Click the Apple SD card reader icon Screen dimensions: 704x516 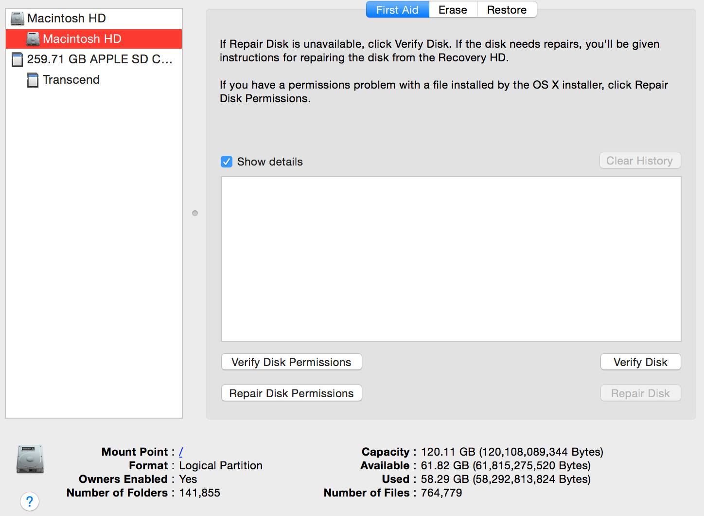pos(17,59)
